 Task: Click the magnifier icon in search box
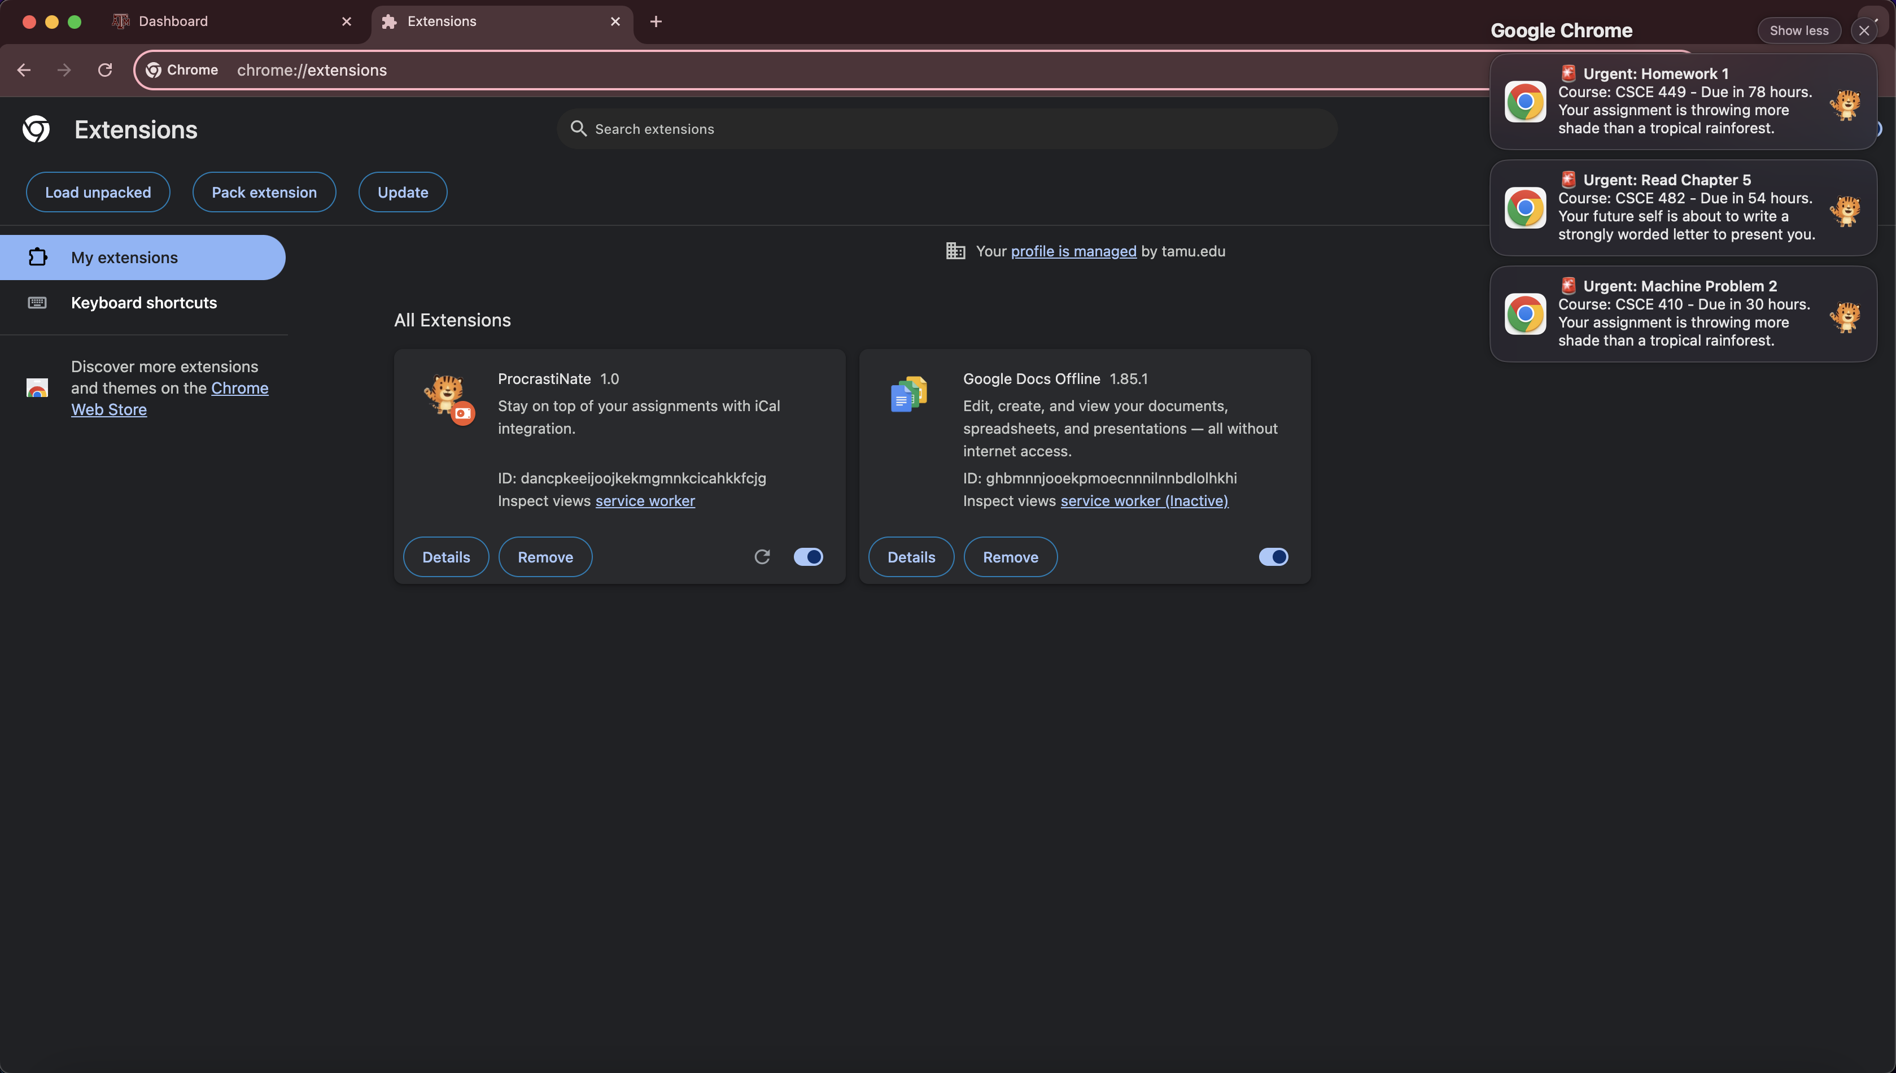tap(579, 129)
